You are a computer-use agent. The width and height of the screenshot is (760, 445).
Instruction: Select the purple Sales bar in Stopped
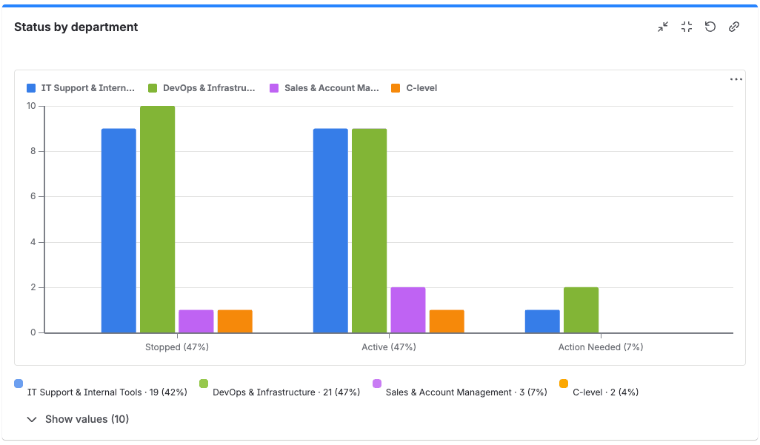(196, 321)
